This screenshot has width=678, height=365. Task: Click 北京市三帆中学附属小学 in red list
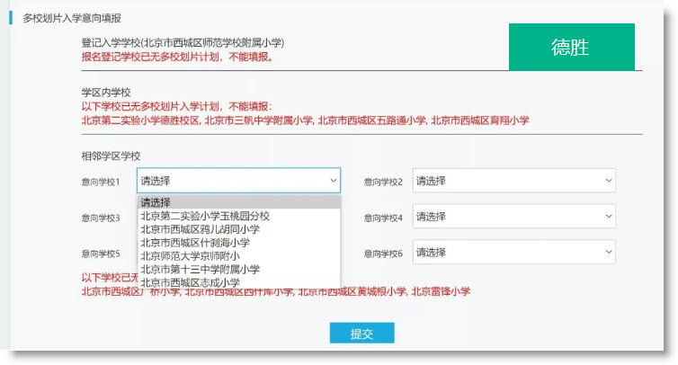(x=258, y=120)
